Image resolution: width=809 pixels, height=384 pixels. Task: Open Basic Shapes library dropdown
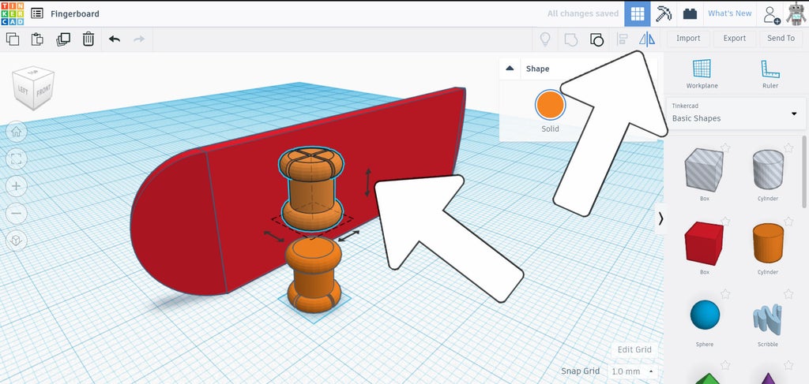(x=735, y=112)
